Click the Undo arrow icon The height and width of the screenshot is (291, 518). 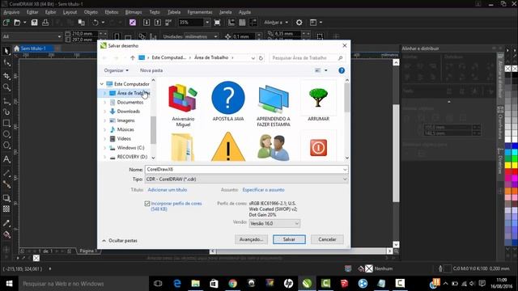(x=96, y=23)
